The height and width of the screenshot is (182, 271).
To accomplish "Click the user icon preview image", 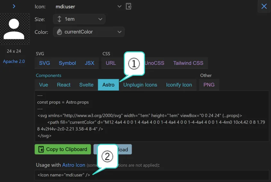I will [x=15, y=29].
